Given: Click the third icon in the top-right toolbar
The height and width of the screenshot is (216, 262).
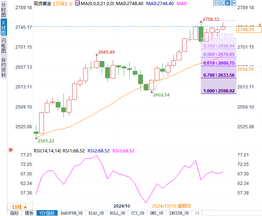Looking at the screenshot, I should pos(228,3).
